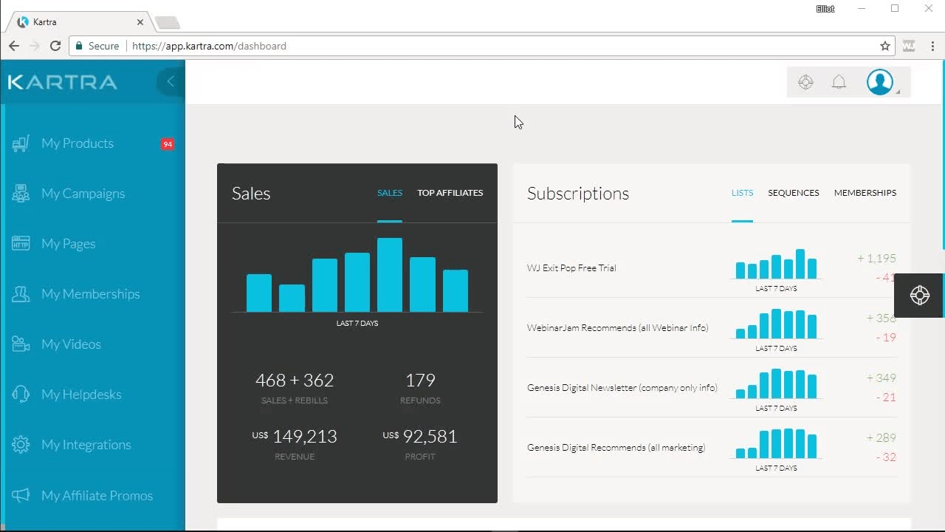Viewport: 945px width, 532px height.
Task: Click the My Products cart icon
Action: click(x=21, y=143)
